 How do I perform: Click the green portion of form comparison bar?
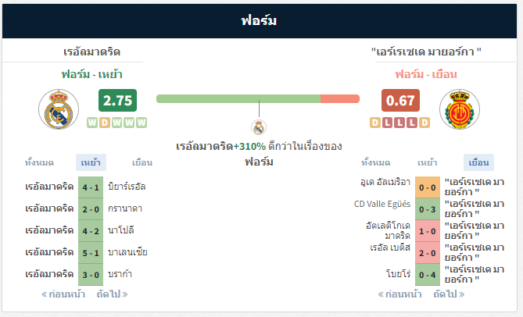[x=238, y=99]
